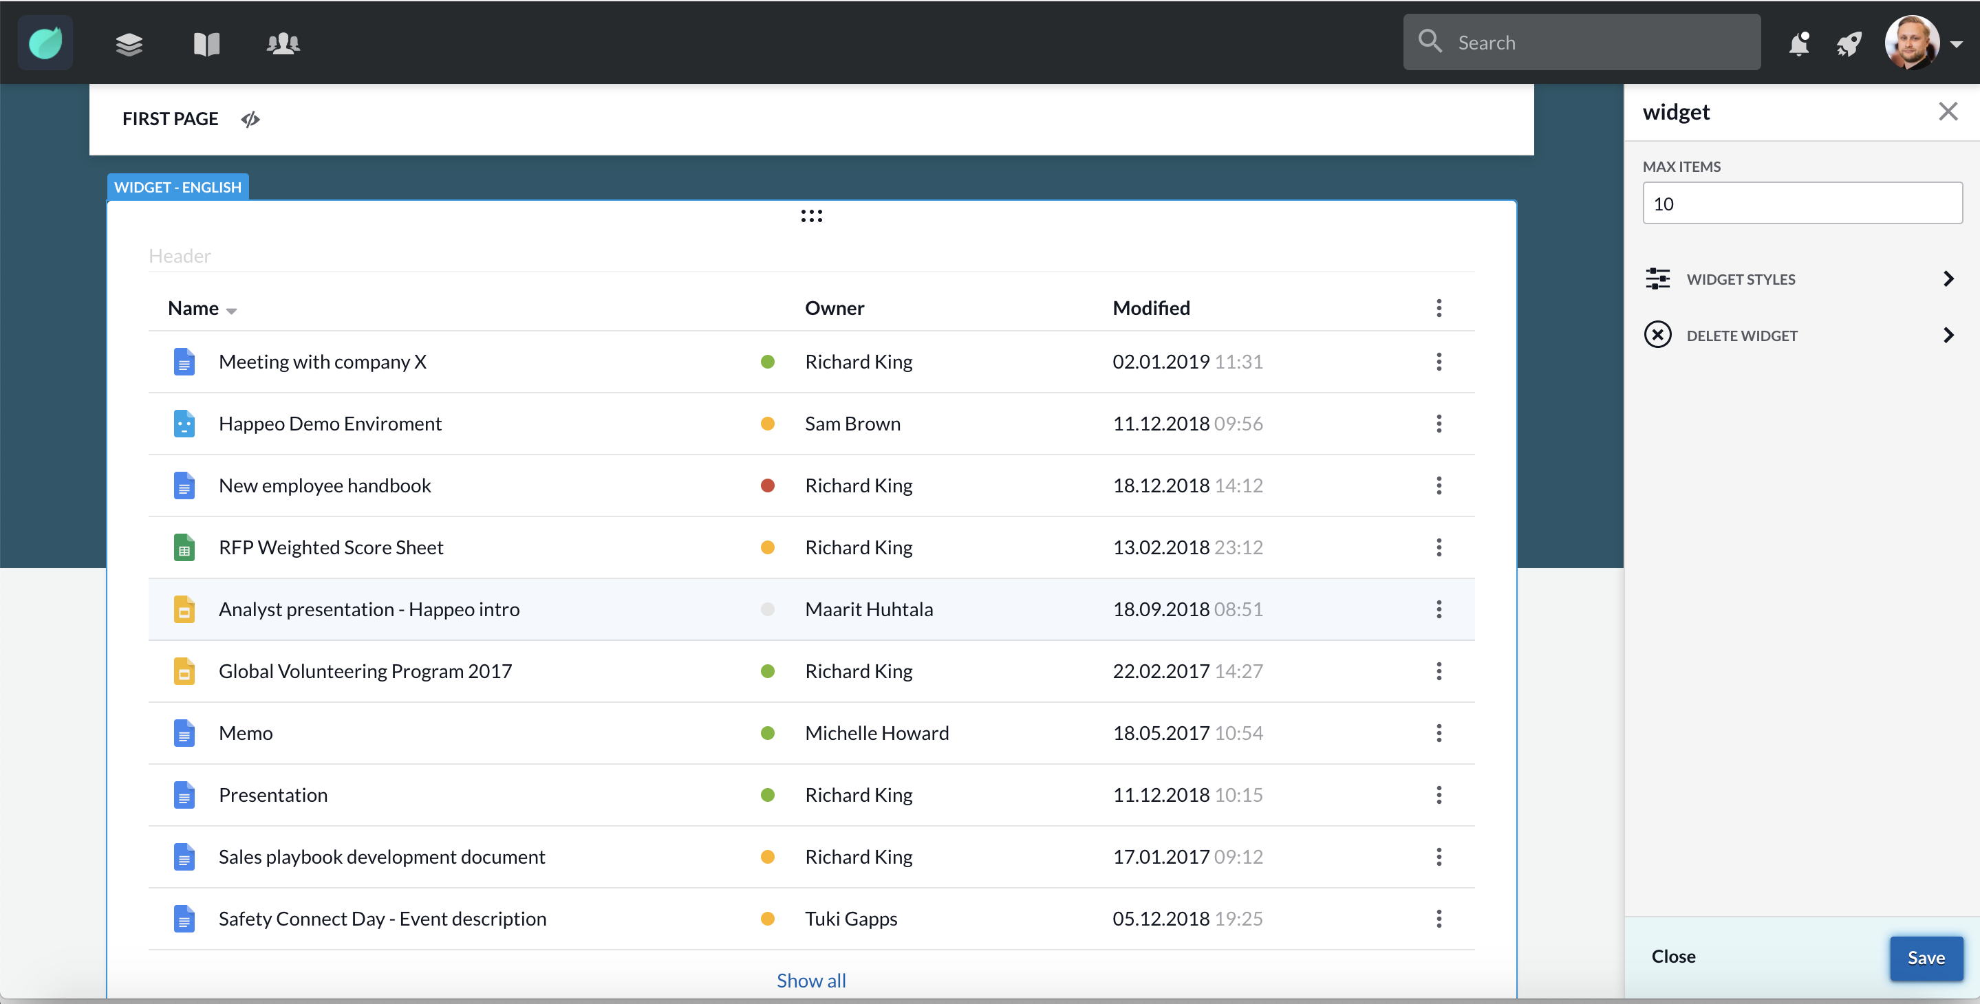The height and width of the screenshot is (1004, 1980).
Task: Select the WIDGET - ENGLISH tab
Action: tap(177, 188)
